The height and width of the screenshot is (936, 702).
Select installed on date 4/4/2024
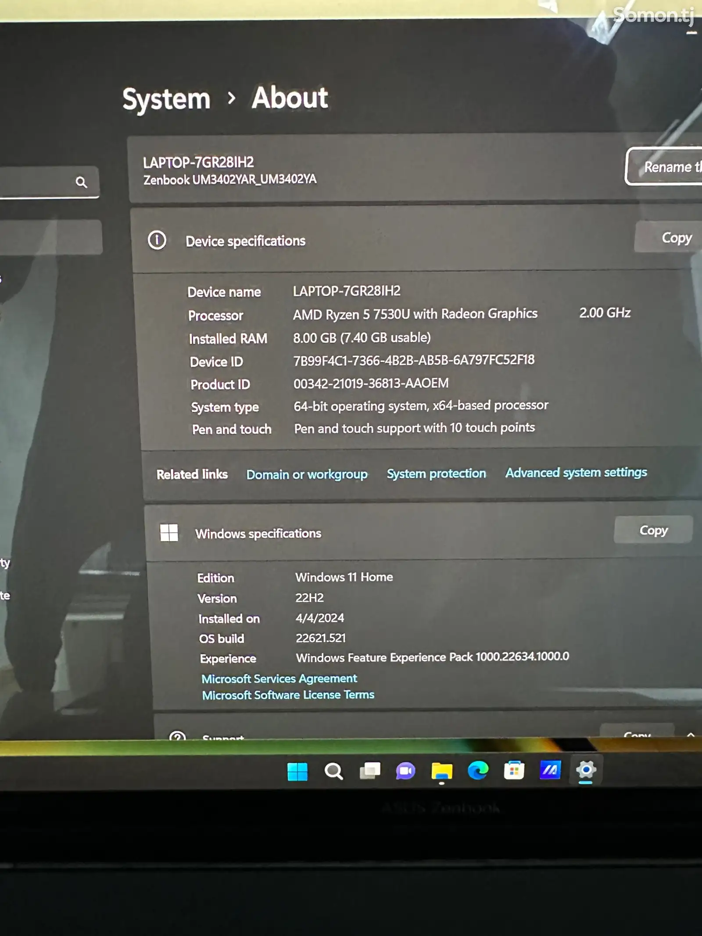320,618
